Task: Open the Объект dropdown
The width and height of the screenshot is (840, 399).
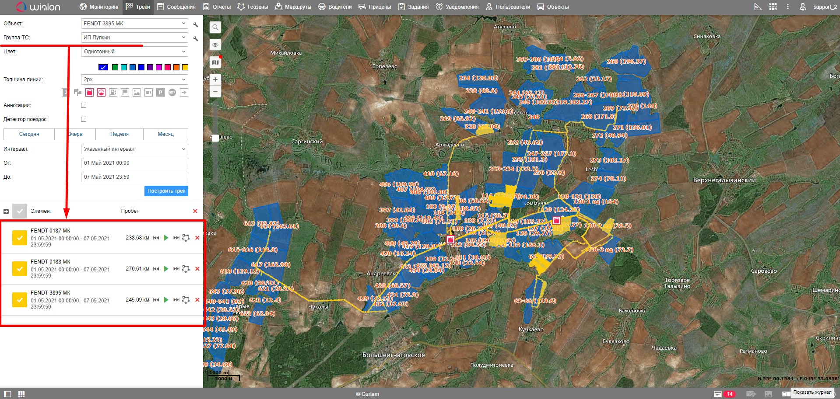Action: (x=134, y=24)
